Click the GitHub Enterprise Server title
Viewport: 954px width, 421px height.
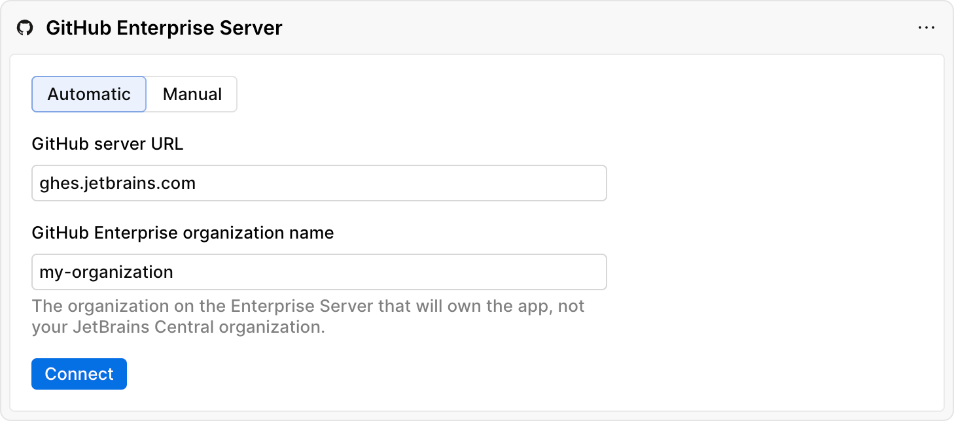point(164,28)
